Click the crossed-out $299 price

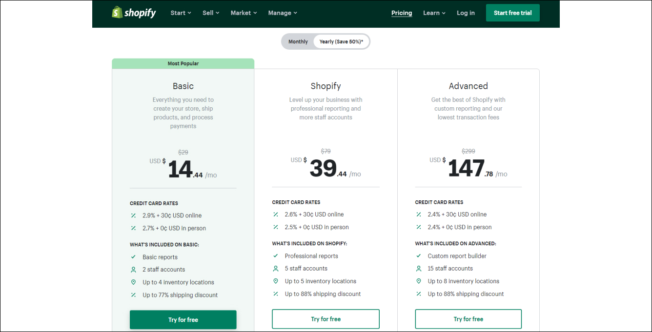(469, 152)
